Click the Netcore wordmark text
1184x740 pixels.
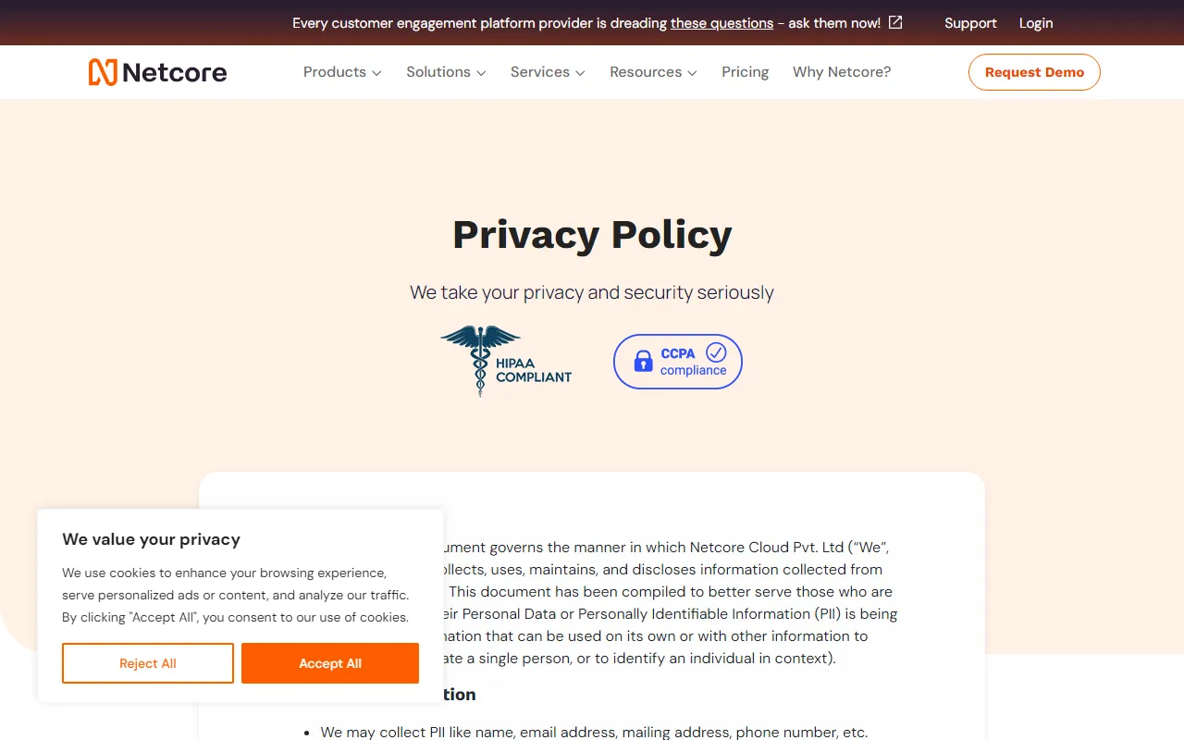[175, 72]
